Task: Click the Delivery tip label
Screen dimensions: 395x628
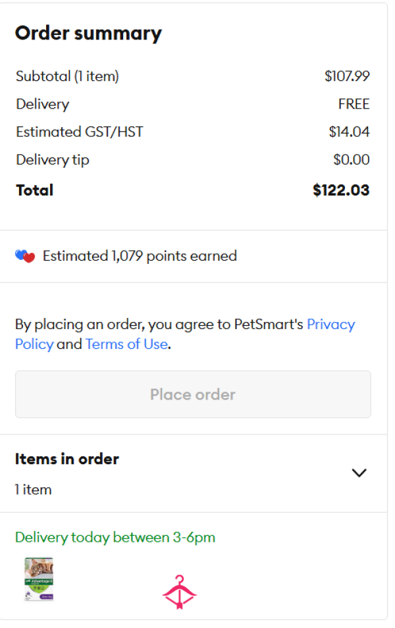Action: point(53,160)
